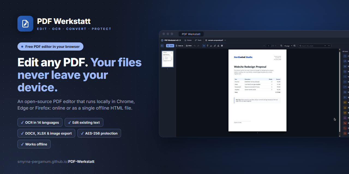Click the scissors tool icon in All tools
Viewport: 349px width, 174px height.
click(345, 97)
